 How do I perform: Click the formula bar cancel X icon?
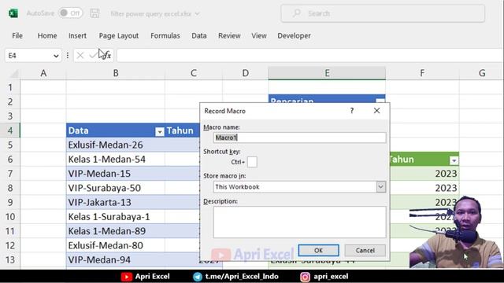[x=80, y=56]
